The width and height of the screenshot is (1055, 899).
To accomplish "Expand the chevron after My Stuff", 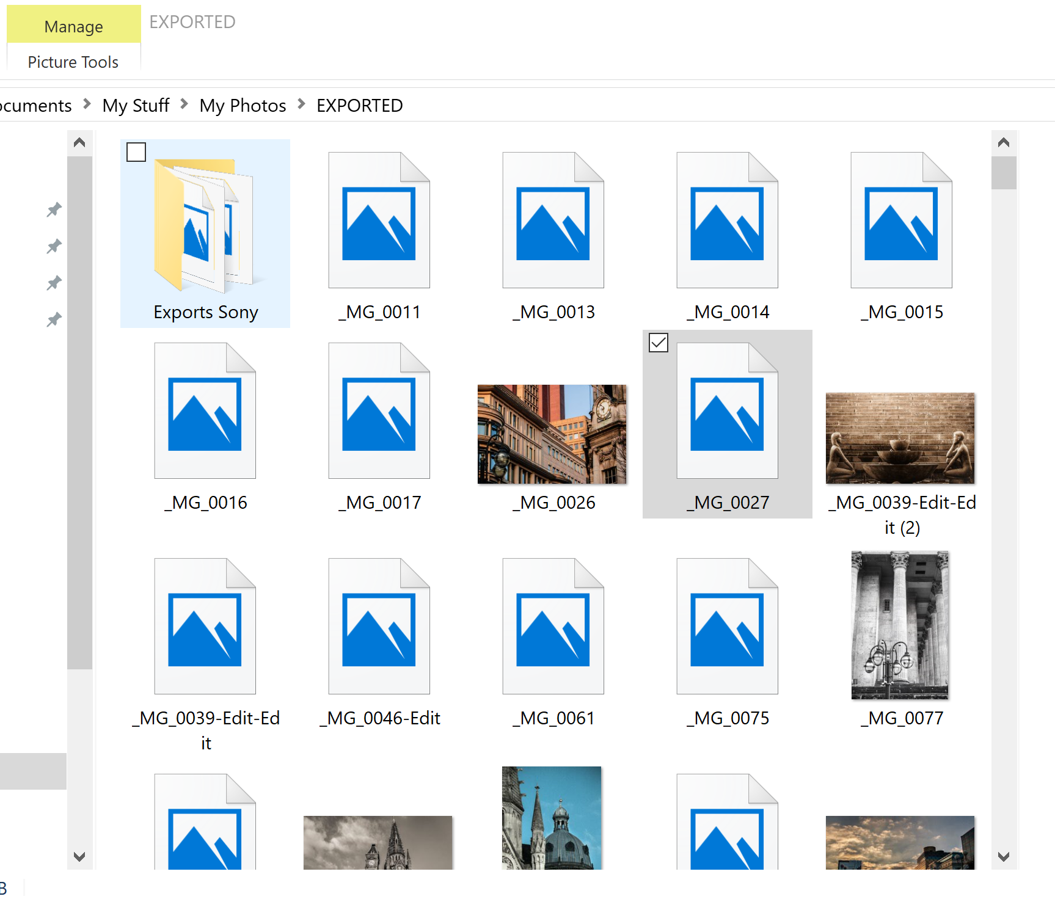I will coord(183,104).
